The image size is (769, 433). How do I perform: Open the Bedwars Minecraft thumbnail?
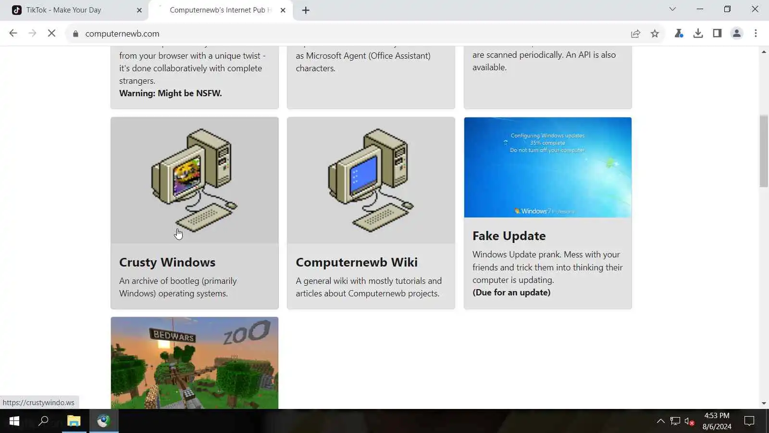coord(195,363)
